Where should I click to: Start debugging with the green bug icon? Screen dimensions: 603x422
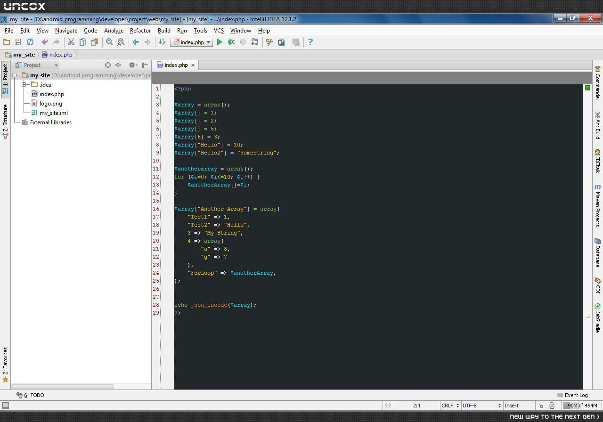(x=231, y=42)
